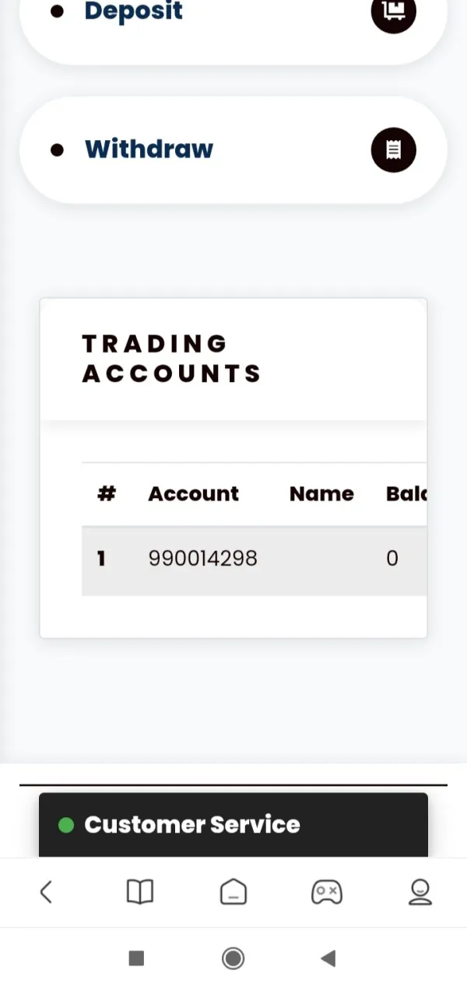Click the # column header
467x989 pixels.
click(107, 494)
